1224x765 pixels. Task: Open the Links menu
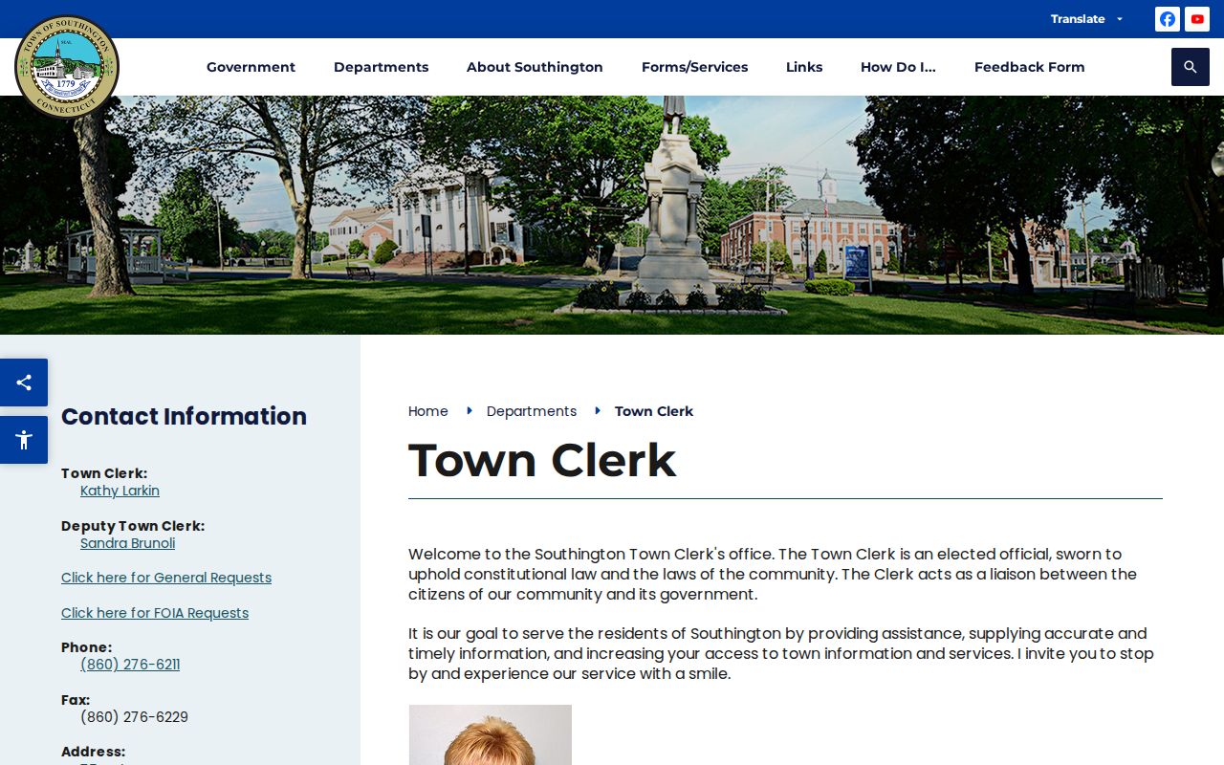[804, 67]
